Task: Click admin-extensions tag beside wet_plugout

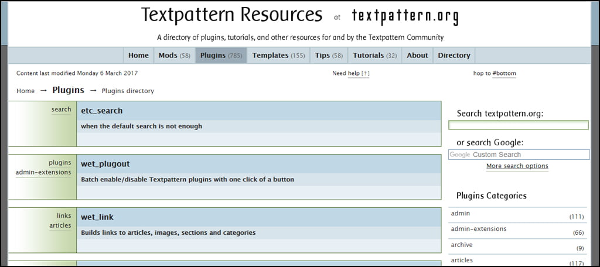Action: coord(43,173)
